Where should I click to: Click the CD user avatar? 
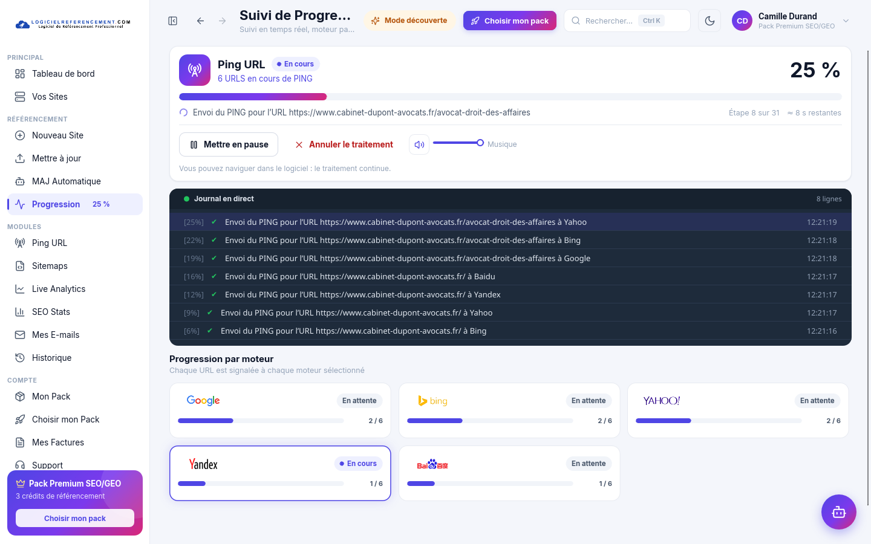pos(742,21)
